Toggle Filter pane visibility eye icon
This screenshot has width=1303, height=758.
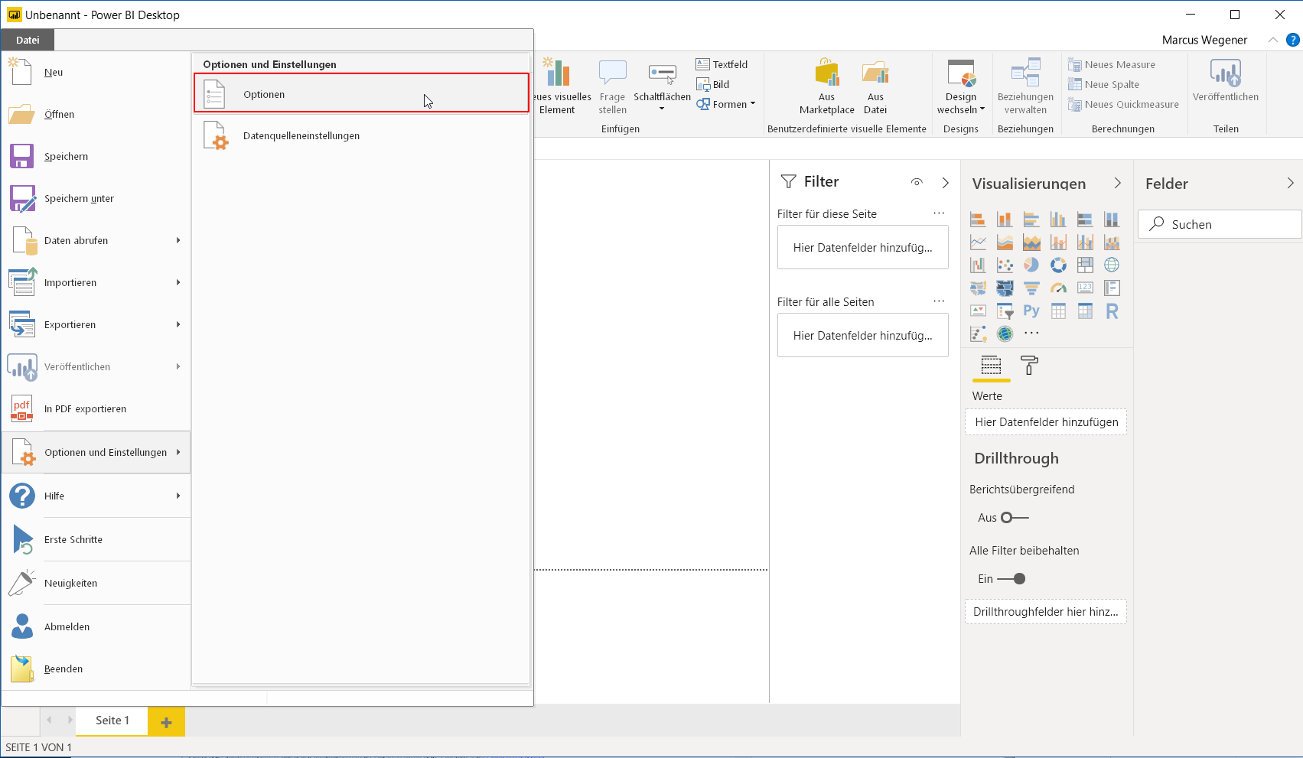point(917,182)
